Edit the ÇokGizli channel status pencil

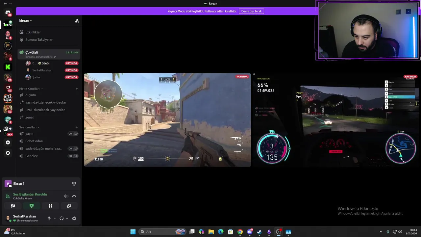pyautogui.click(x=55, y=57)
